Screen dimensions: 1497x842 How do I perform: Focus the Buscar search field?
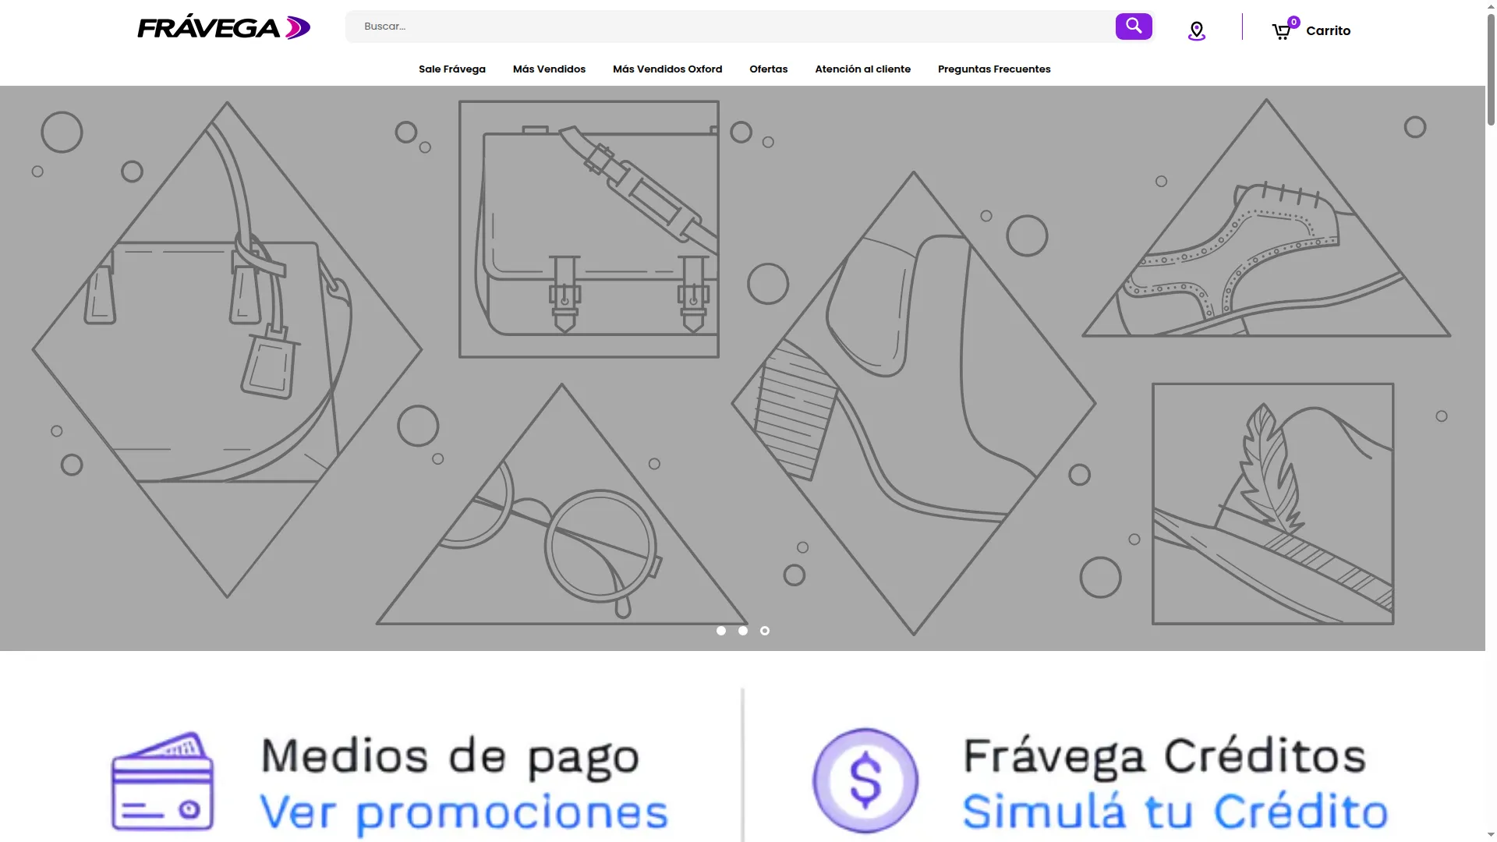click(731, 27)
